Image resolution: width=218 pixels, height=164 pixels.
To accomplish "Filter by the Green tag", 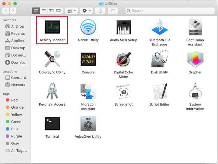I will (14, 122).
